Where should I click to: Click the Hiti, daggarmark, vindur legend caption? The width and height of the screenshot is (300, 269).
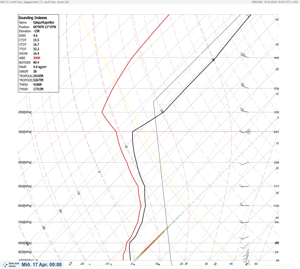pos(35,2)
